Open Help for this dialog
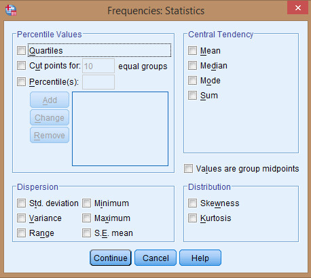 point(200,258)
